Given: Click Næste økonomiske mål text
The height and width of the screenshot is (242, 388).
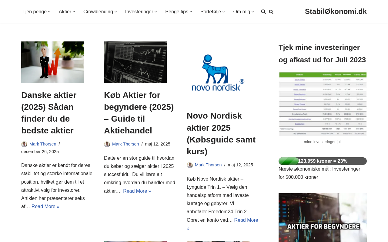Looking at the screenshot, I should pos(319,173).
